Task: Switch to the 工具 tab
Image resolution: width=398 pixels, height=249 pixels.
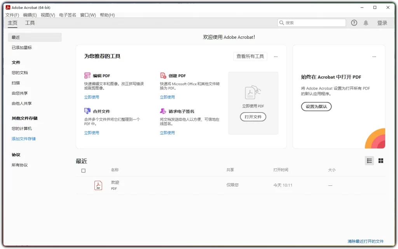Action: pyautogui.click(x=30, y=23)
